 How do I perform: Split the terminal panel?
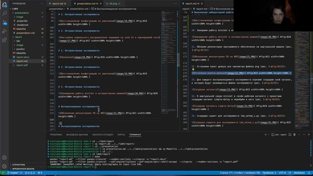point(290,135)
